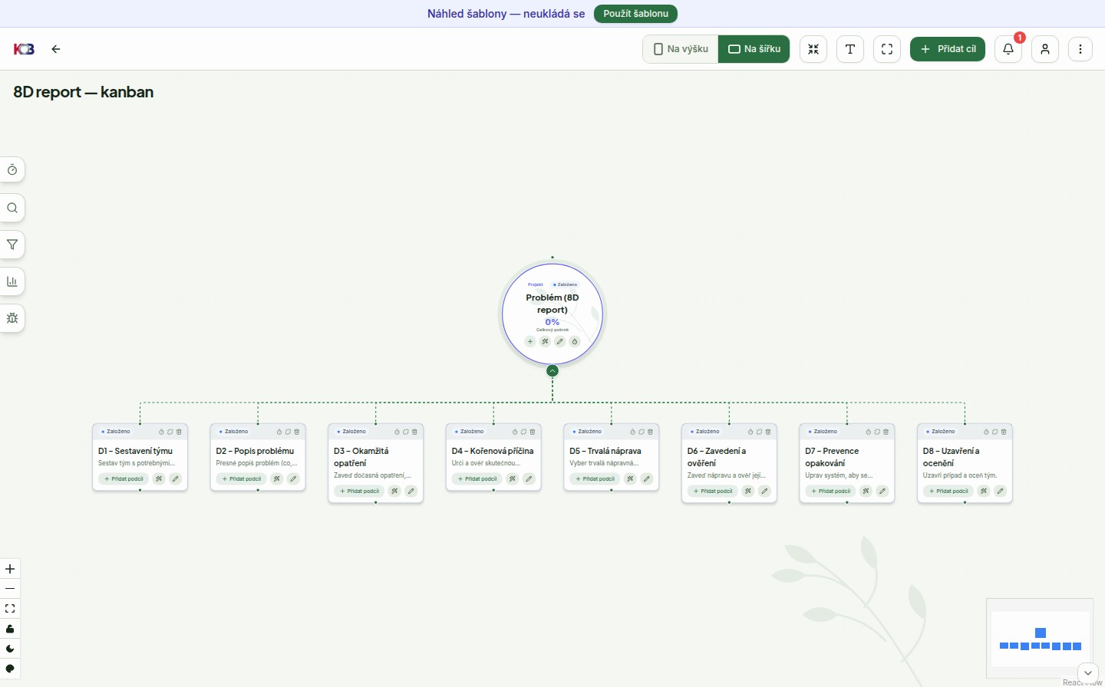This screenshot has width=1105, height=687.
Task: Enter fullscreen using the top toolbar icon
Action: point(887,49)
